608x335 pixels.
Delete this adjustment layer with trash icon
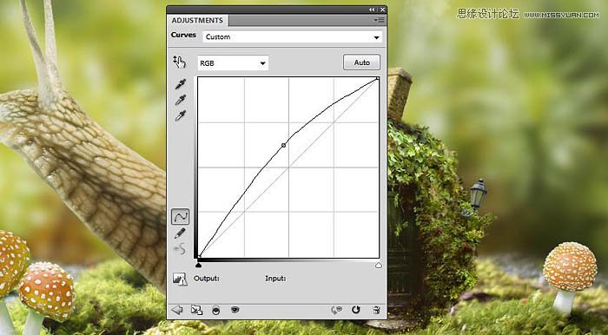[376, 310]
